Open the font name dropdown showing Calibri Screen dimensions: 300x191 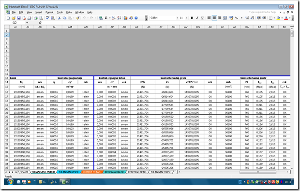coord(177,18)
